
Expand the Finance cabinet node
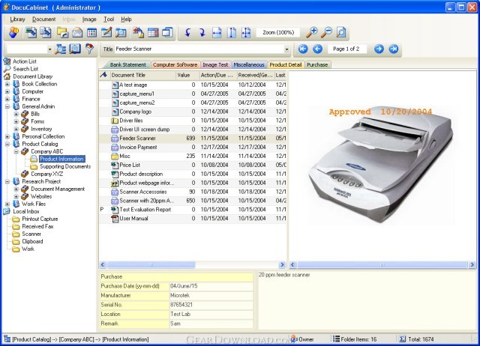point(7,99)
